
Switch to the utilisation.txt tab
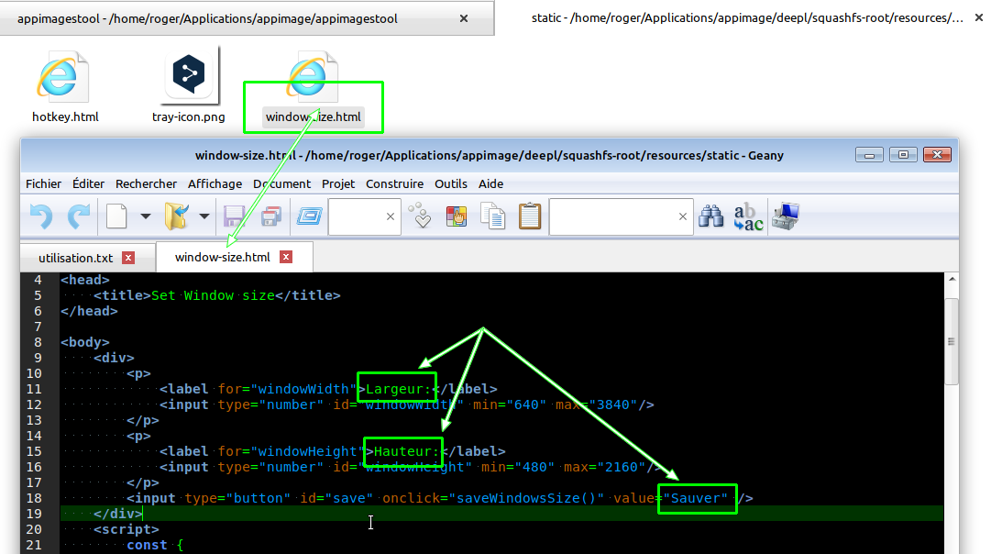pos(76,258)
